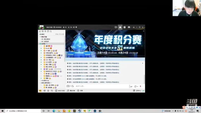201x113 pixels.
Task: Mute the microphone in the bottom bar
Action: click(x=48, y=91)
